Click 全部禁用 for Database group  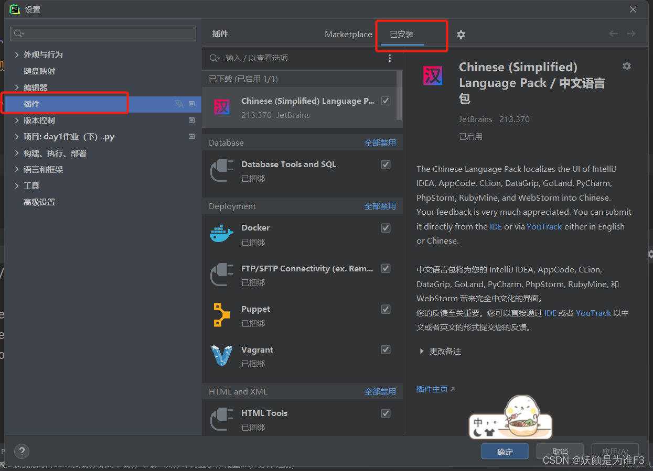point(380,143)
